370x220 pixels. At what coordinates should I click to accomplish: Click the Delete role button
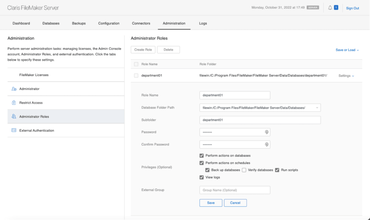coord(168,50)
